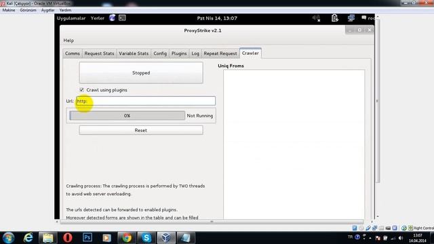Click the VirtualBox hard disk status icon
This screenshot has height=244, width=434.
pos(355,228)
